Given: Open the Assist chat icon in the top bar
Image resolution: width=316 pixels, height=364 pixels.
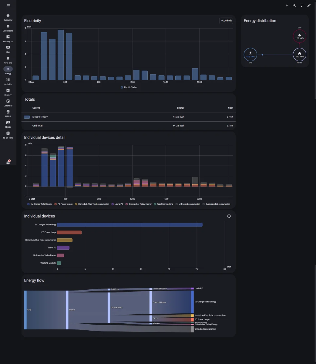Looking at the screenshot, I should click(x=301, y=5).
